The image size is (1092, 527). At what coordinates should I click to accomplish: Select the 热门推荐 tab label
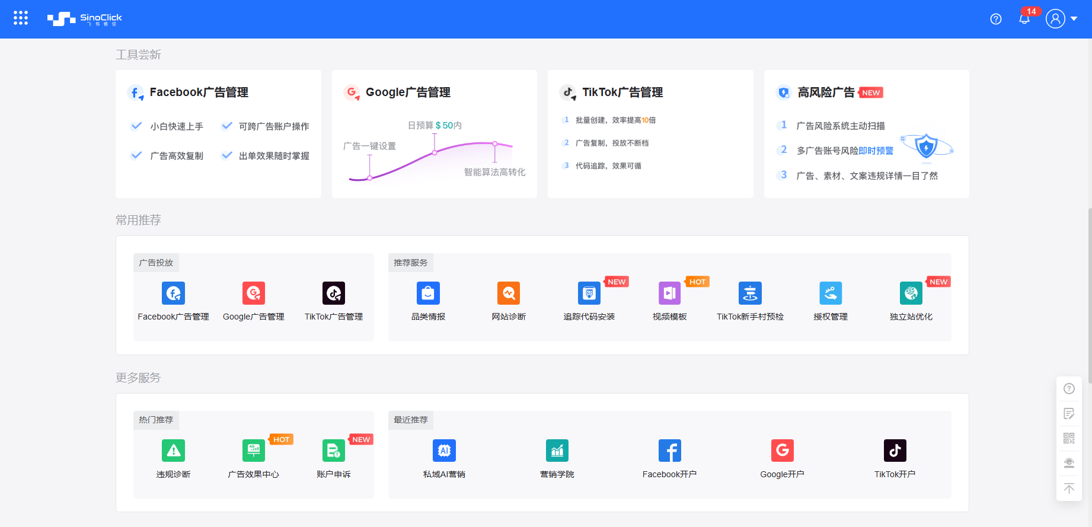[x=156, y=420]
